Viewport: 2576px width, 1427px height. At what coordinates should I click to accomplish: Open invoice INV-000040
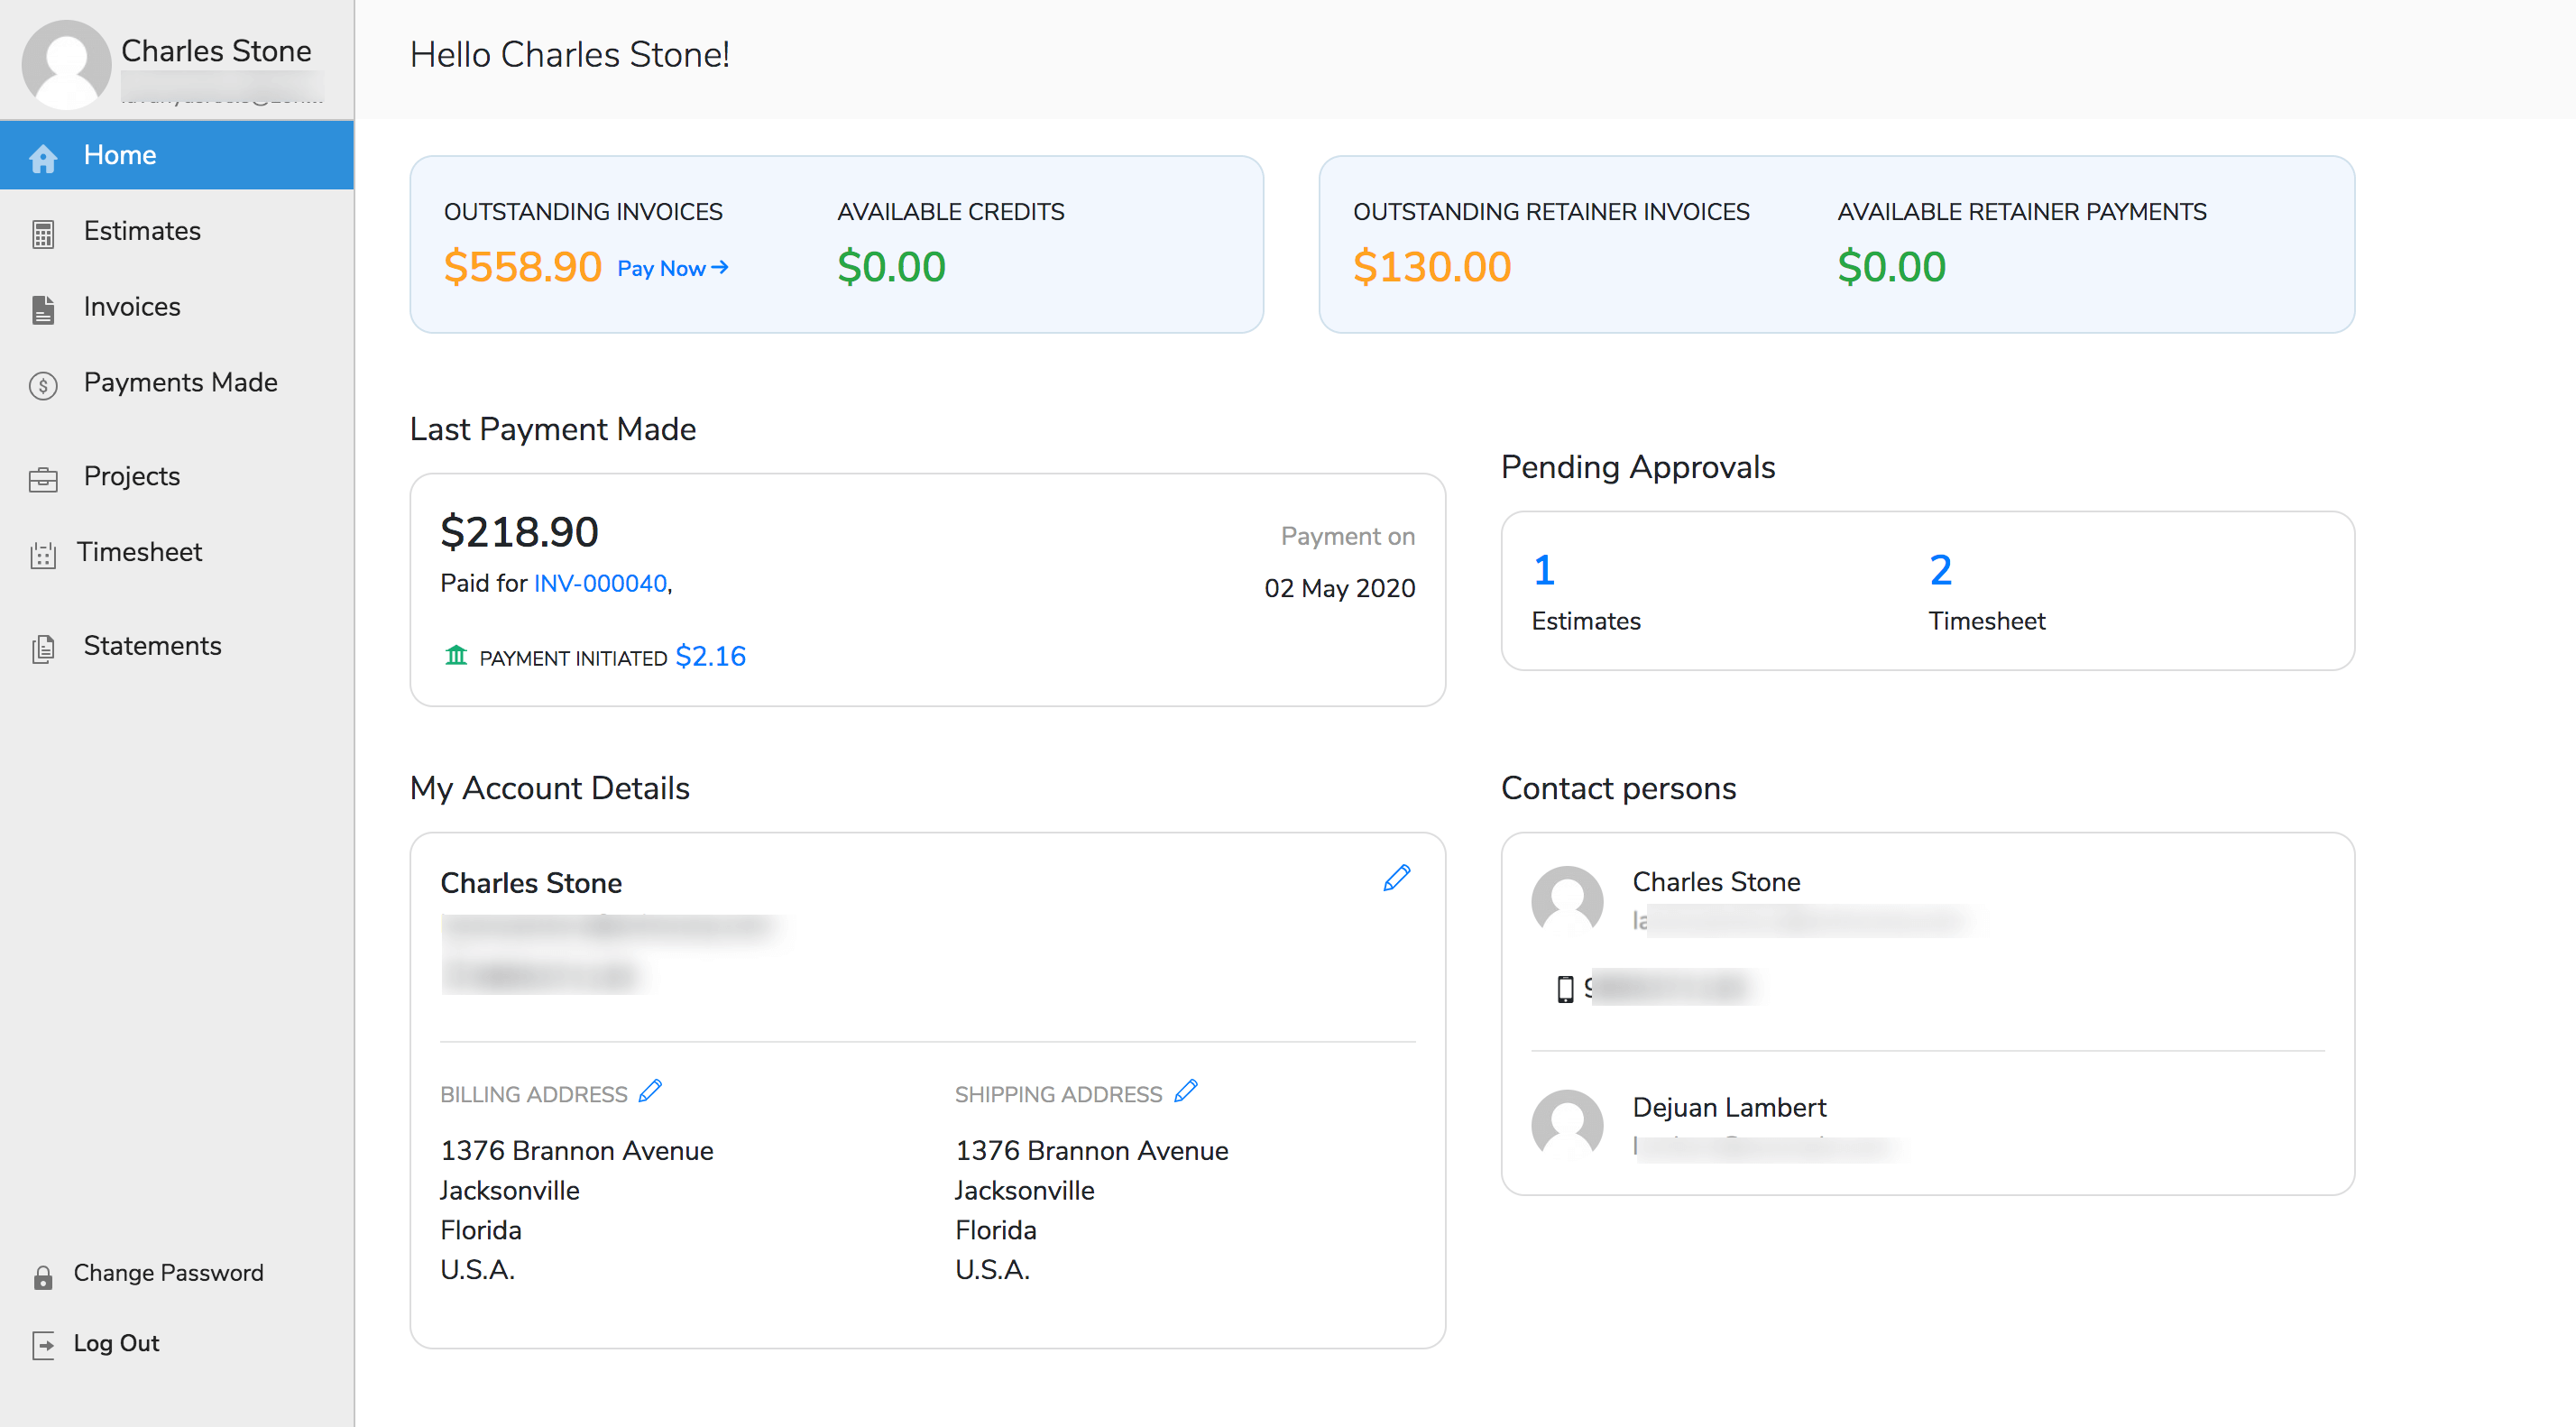598,583
